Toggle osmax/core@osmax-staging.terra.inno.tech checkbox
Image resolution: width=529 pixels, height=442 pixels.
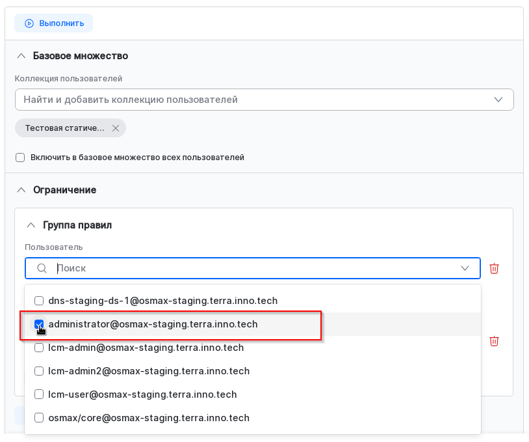click(39, 418)
